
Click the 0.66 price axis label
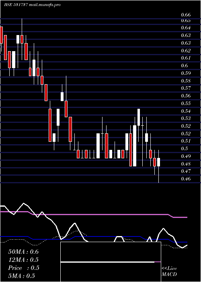186,15
